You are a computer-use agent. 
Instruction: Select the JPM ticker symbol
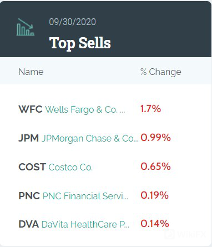(29, 138)
